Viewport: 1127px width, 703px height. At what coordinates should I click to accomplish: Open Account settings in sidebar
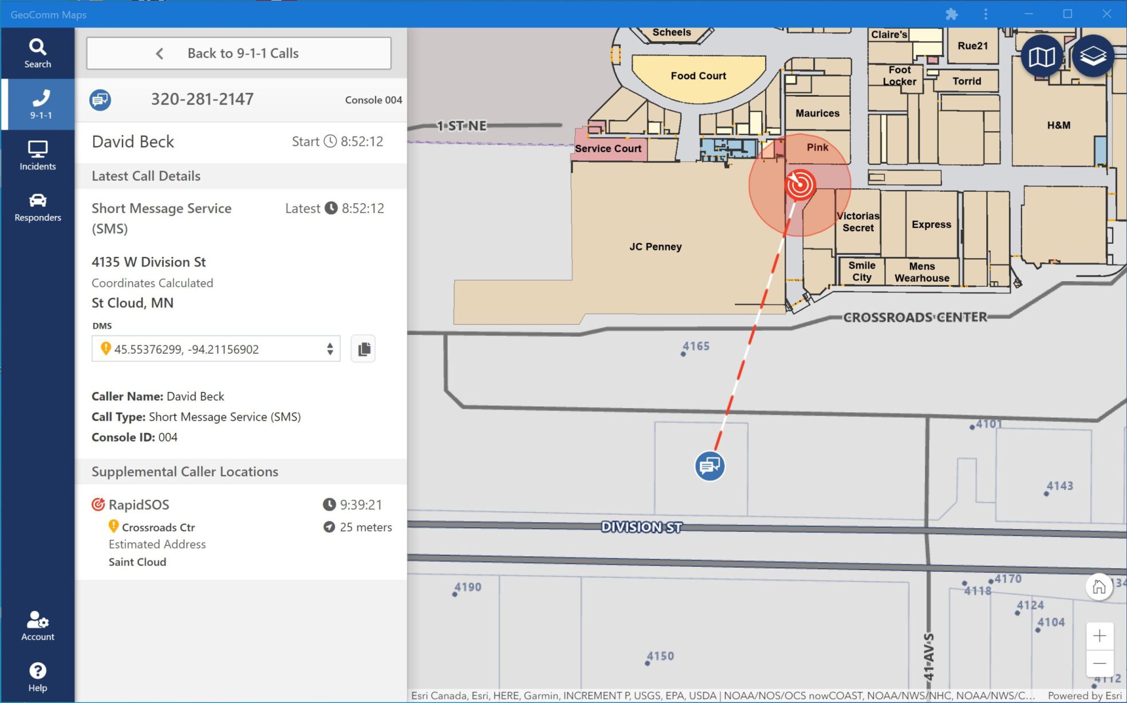[37, 625]
